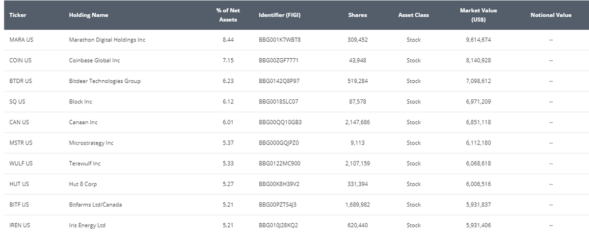Select the 8.44 net assets value

tap(228, 40)
